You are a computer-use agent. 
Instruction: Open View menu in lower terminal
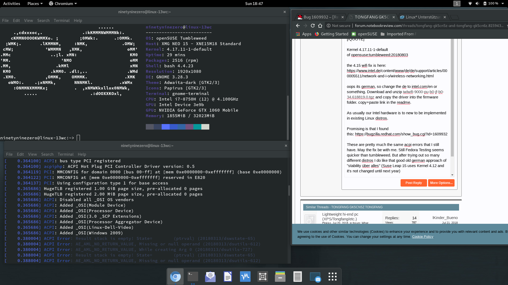pos(33,154)
